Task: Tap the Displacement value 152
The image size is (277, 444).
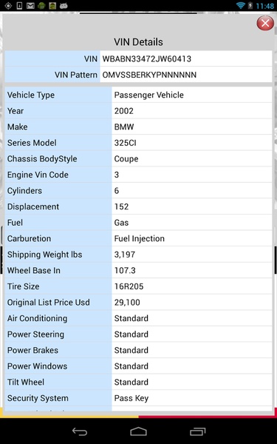Action: (122, 206)
